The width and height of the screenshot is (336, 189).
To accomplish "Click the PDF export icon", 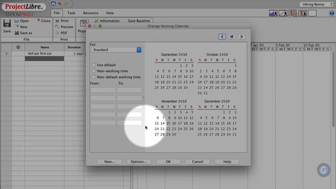I will point(57,33).
